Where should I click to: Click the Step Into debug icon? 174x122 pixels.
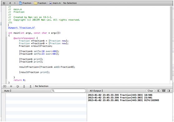[x=24, y=86]
